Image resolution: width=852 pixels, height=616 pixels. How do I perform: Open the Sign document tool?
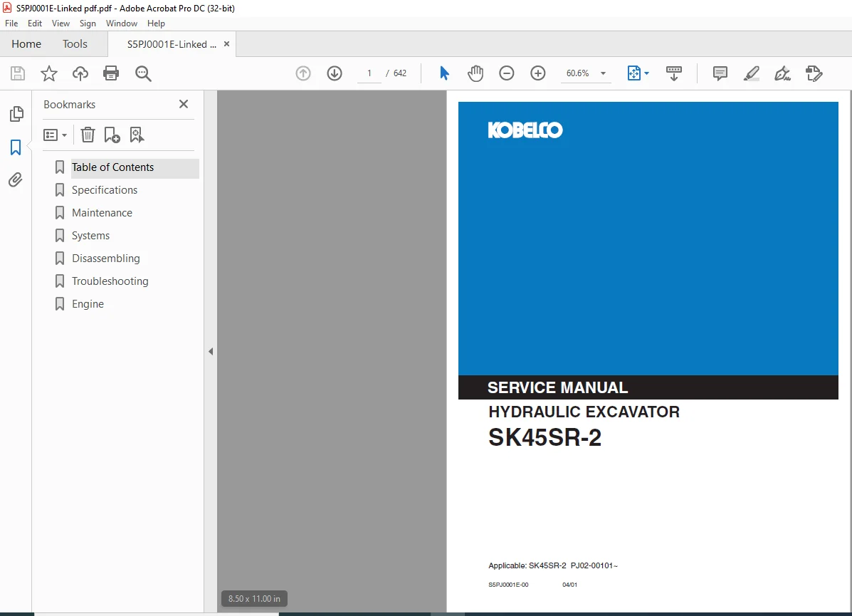(x=782, y=73)
